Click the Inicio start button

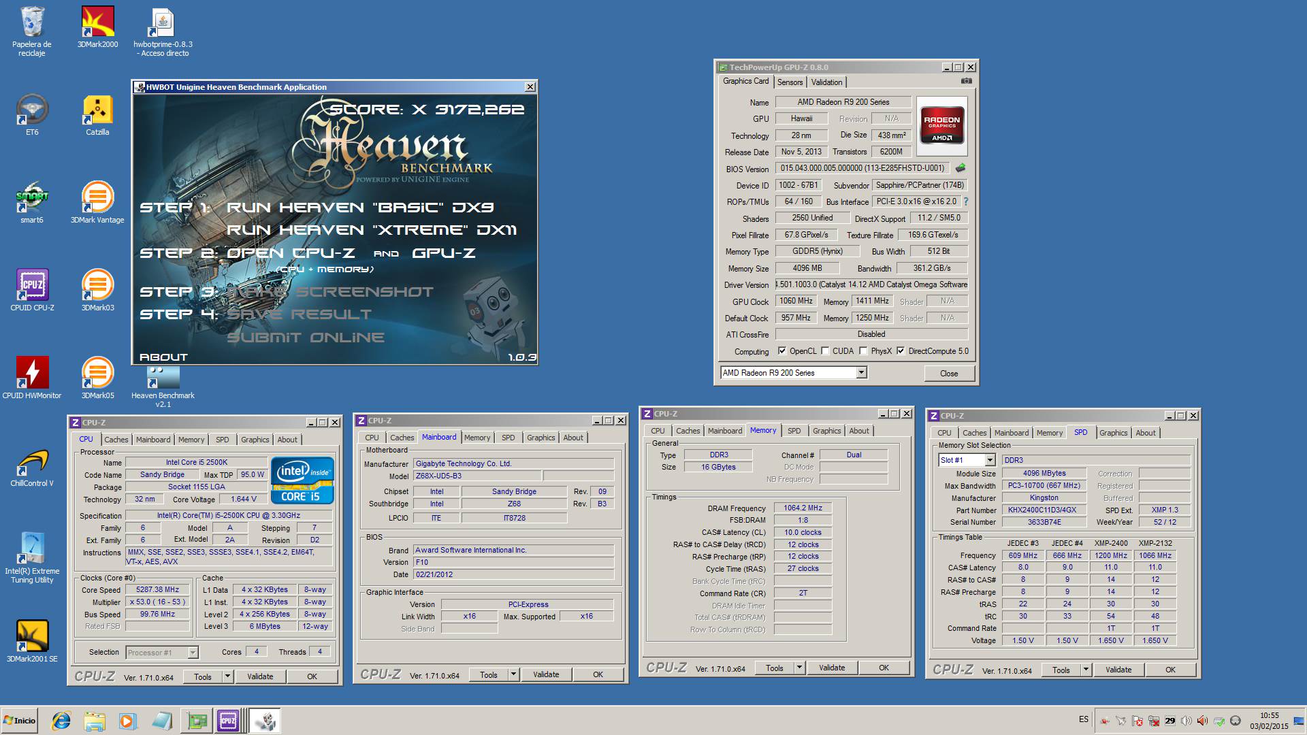tap(20, 721)
